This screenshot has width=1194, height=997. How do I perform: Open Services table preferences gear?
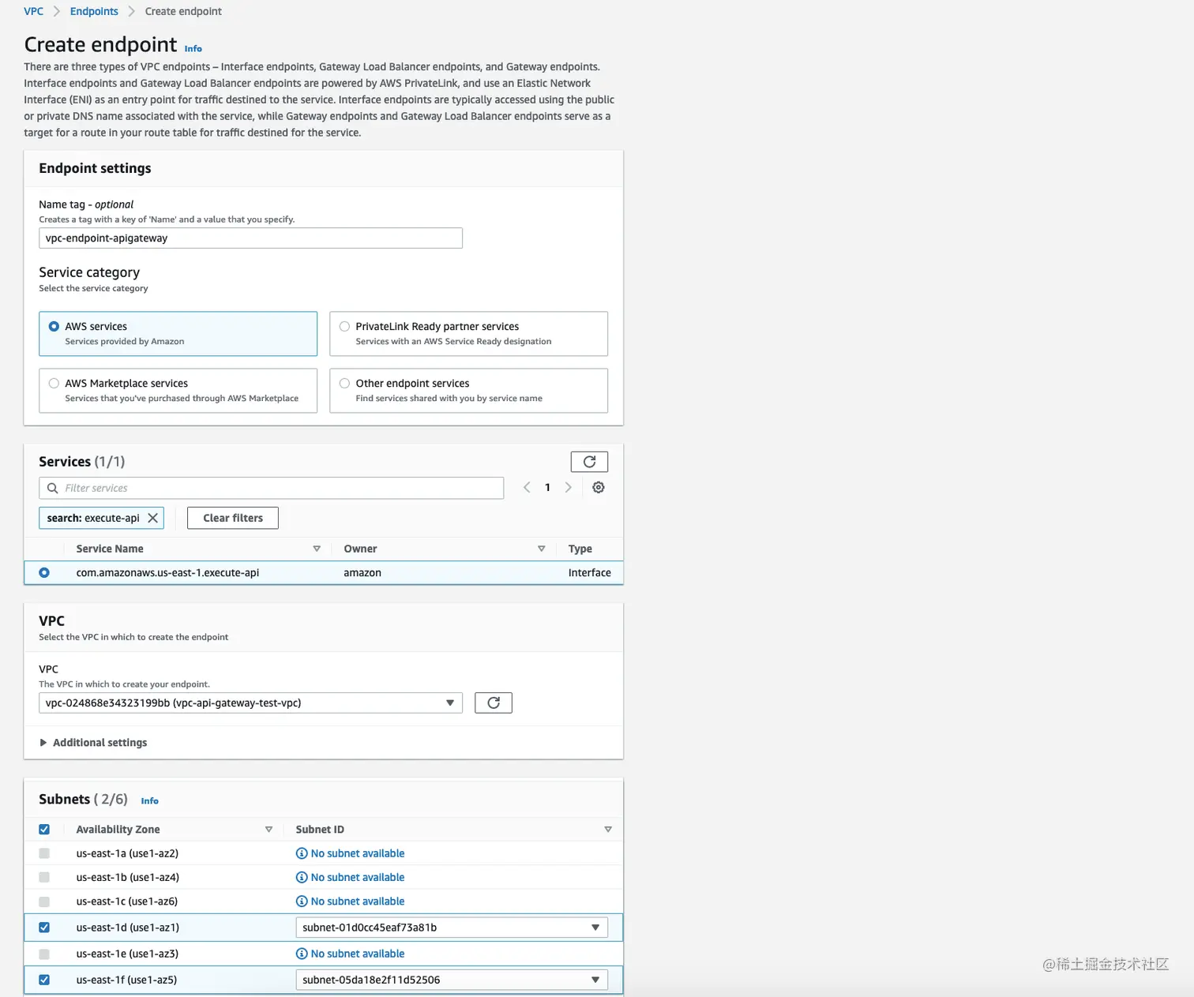click(599, 488)
